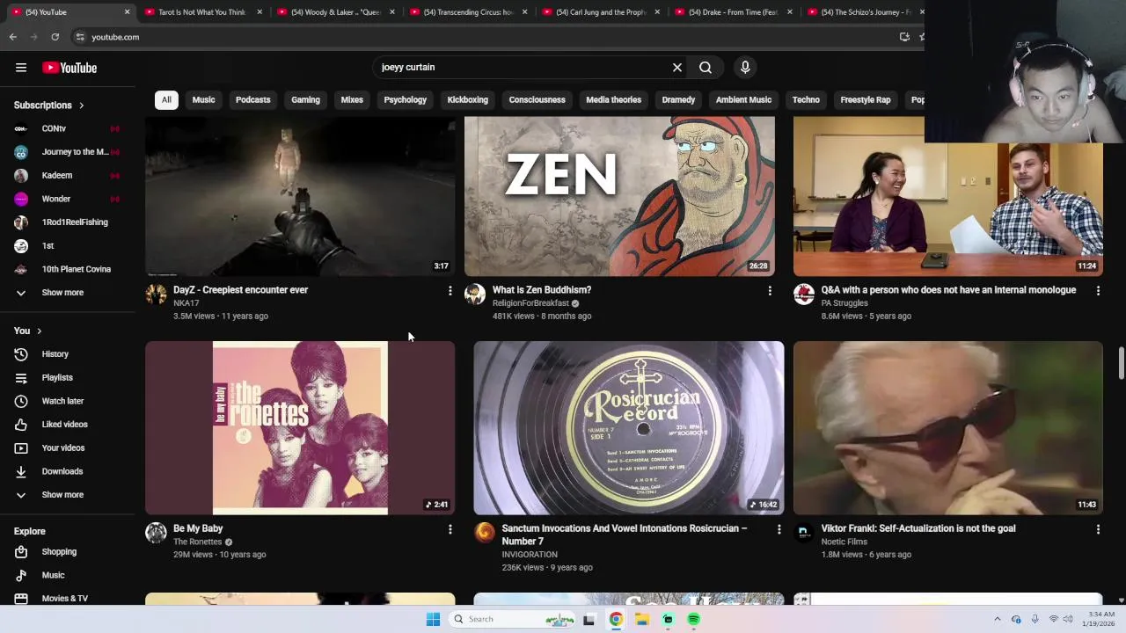Select the Ambient Music filter chip
The height and width of the screenshot is (633, 1126).
743,100
